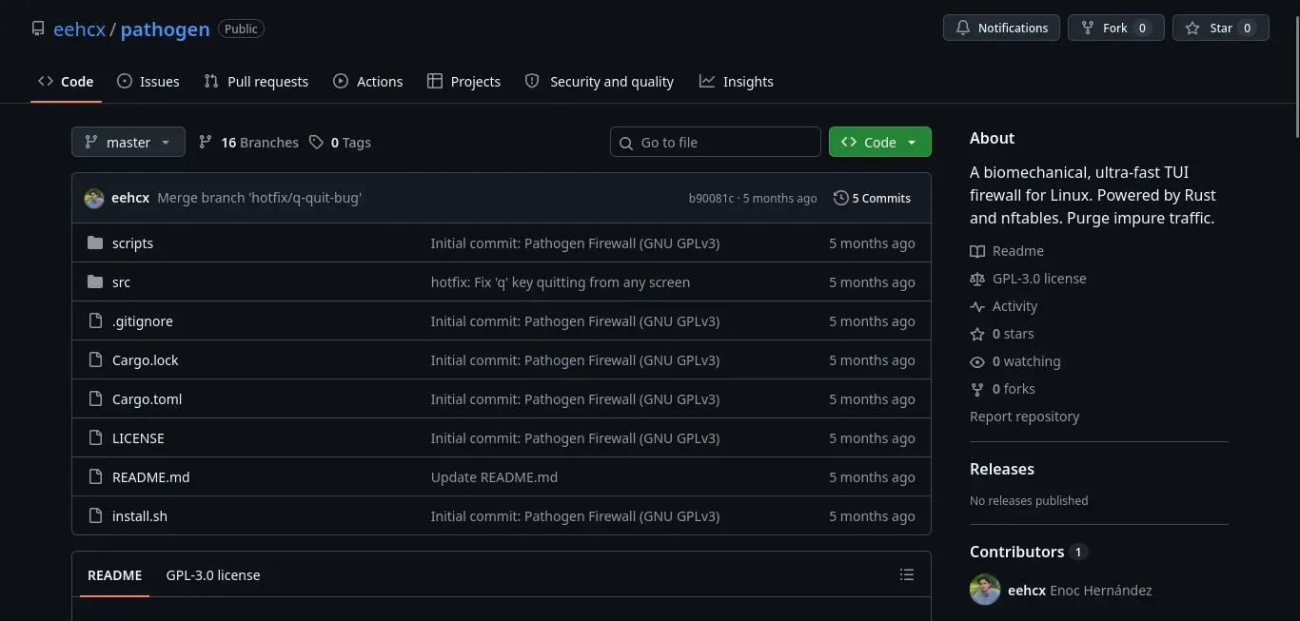Focus the Go to file search field

click(716, 142)
